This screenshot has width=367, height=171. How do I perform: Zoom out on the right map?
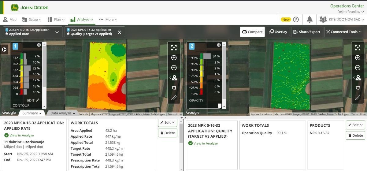point(357,68)
